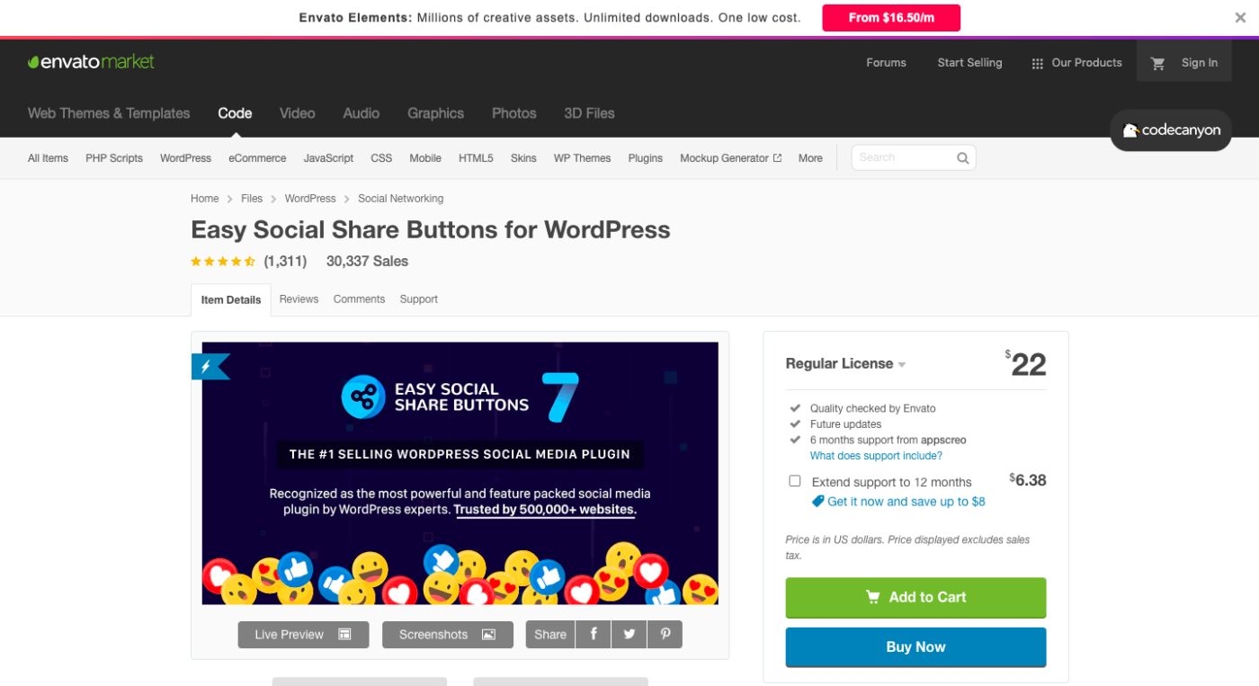Open Mobile category

click(x=425, y=158)
